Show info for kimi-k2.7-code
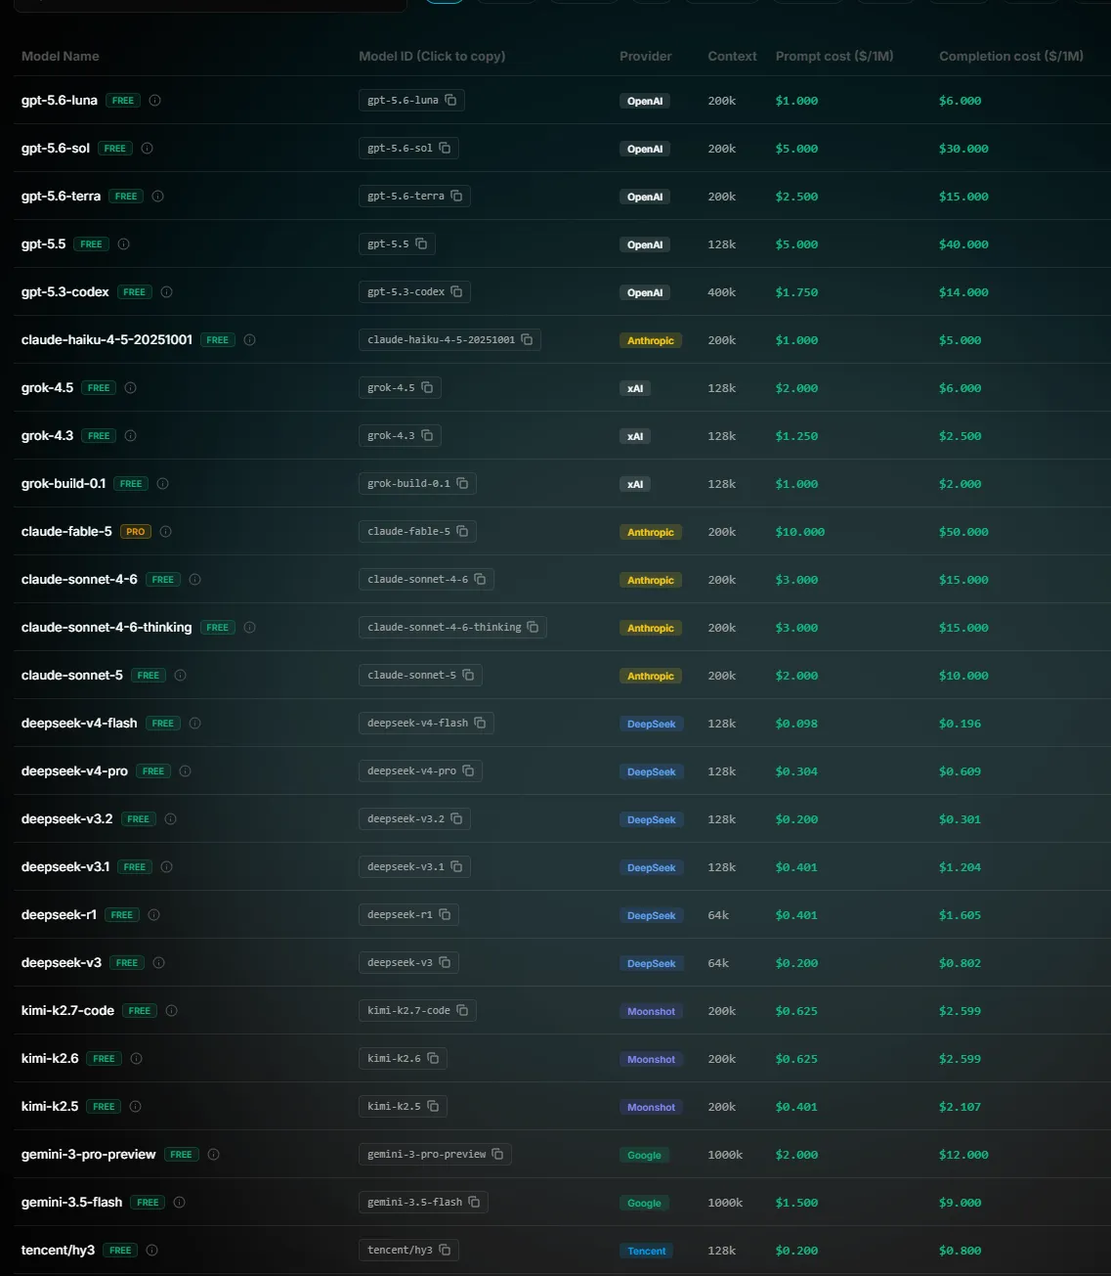The width and height of the screenshot is (1111, 1276). [171, 1011]
